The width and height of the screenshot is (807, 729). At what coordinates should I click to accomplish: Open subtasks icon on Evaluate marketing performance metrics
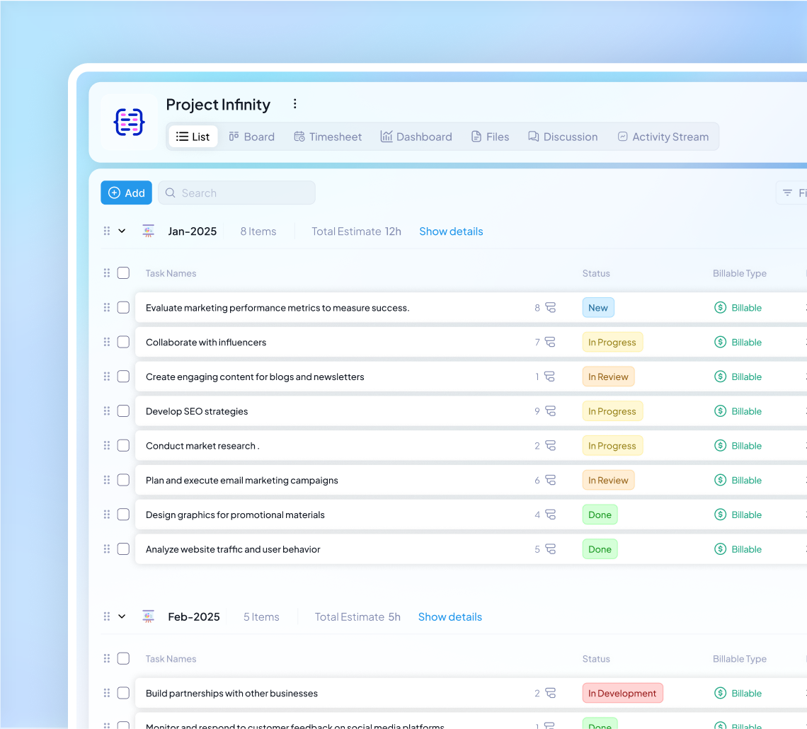click(550, 307)
